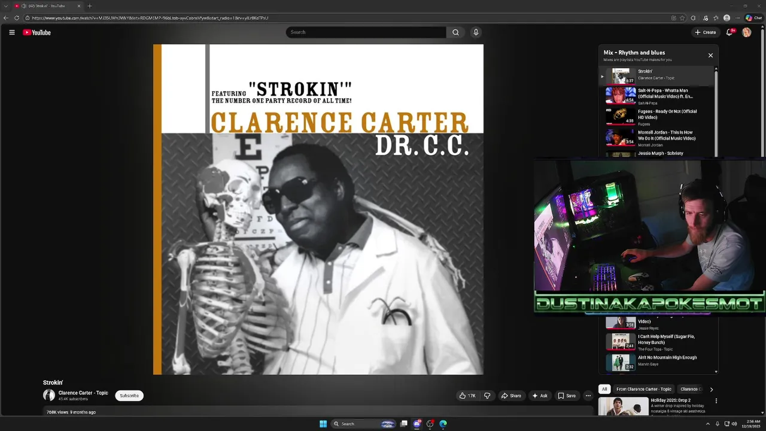Open Windows Start menu
This screenshot has width=766, height=431.
pyautogui.click(x=323, y=424)
